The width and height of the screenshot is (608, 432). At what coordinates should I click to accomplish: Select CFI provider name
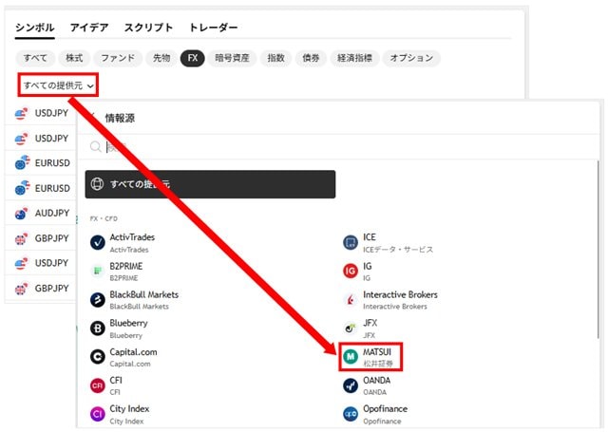[x=116, y=380]
